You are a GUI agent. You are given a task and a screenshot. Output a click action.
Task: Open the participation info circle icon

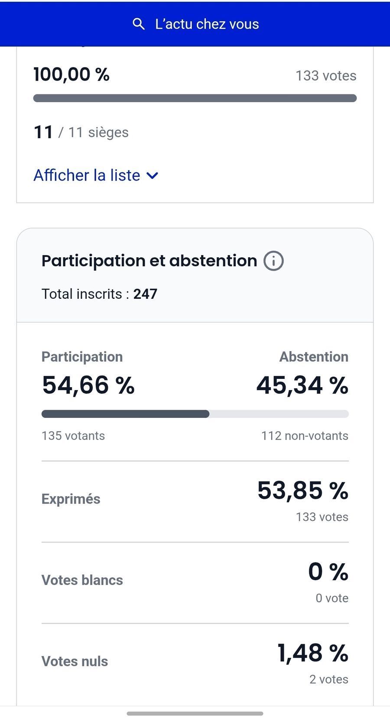pos(273,261)
